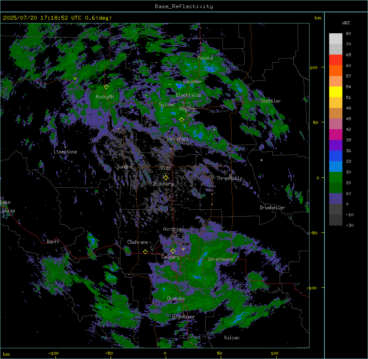Select the yellow station marker below RedDeer
This screenshot has height=359, width=368.
pos(181,120)
